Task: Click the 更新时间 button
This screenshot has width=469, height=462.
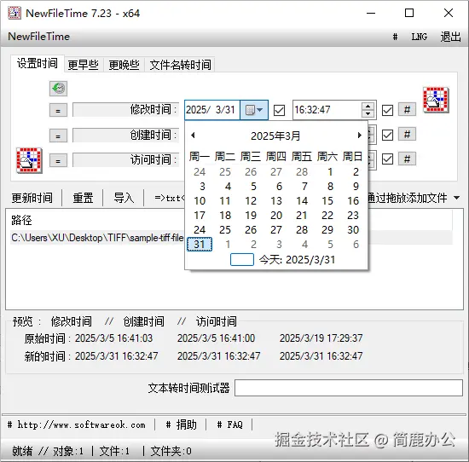Action: (x=32, y=198)
